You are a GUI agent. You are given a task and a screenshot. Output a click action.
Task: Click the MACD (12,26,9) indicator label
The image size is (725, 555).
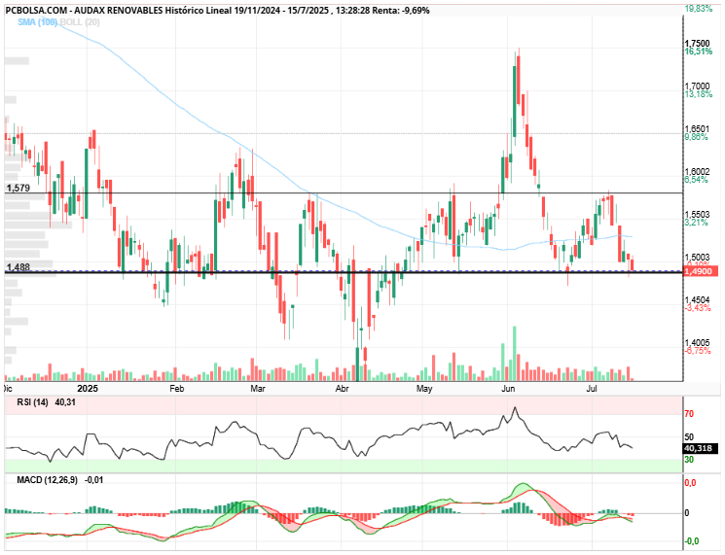pos(47,480)
